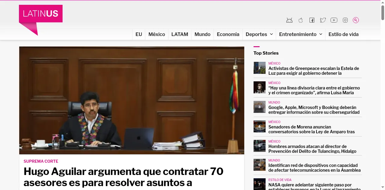Select the México menu item
Viewport: 385px width, 190px height.
(x=157, y=34)
